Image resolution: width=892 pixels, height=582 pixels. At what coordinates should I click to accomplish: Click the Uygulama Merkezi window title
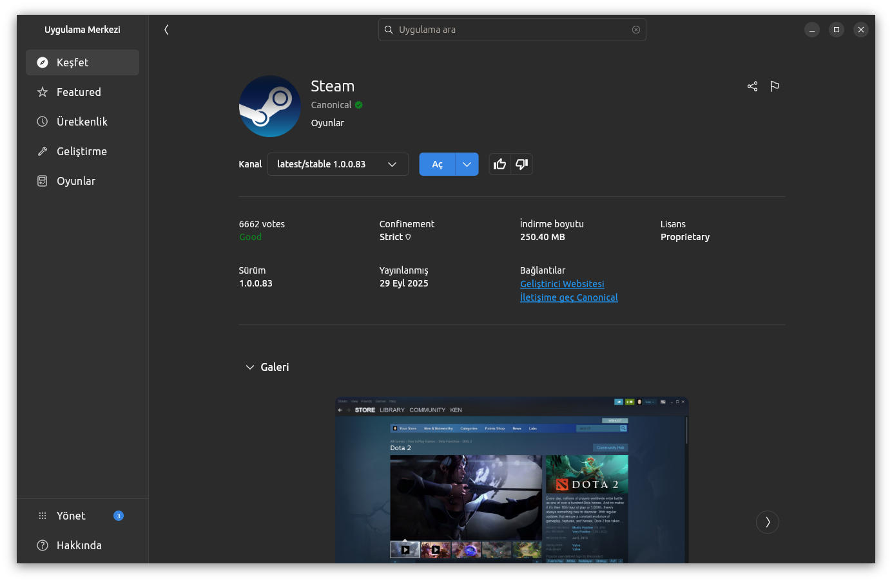coord(82,30)
